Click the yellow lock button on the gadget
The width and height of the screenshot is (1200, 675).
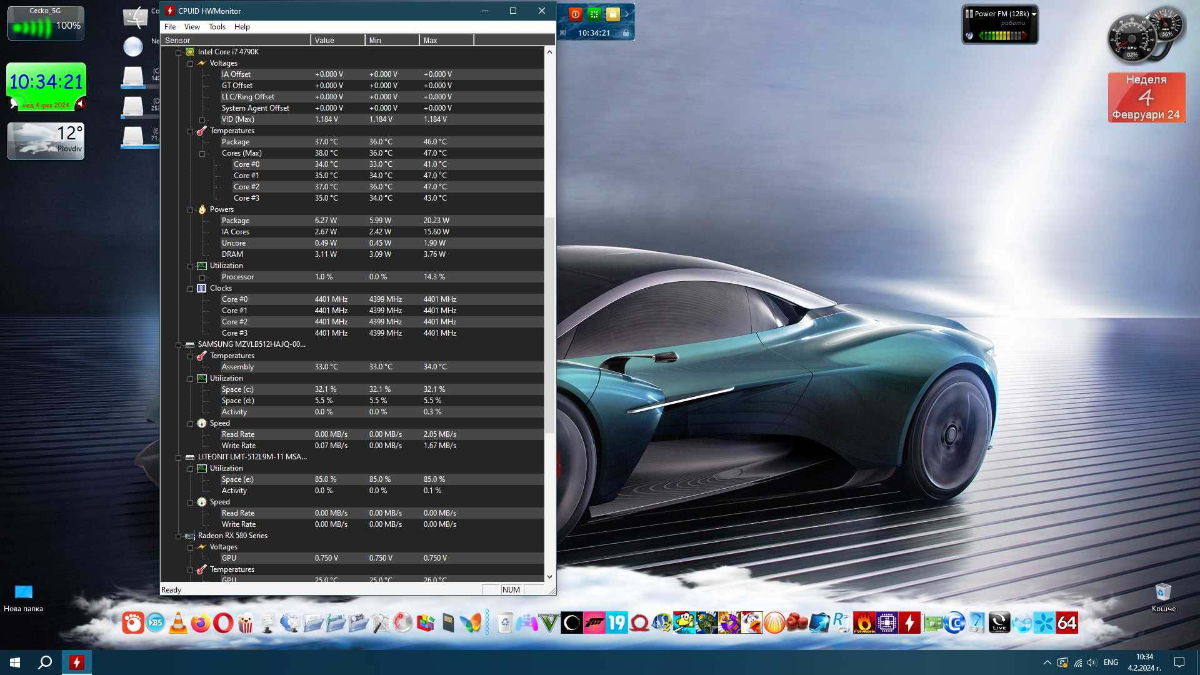coord(612,14)
